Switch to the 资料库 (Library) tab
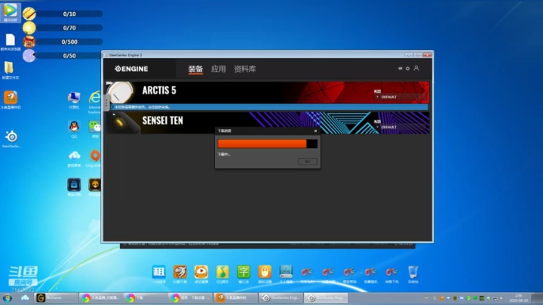This screenshot has width=543, height=305. point(245,69)
